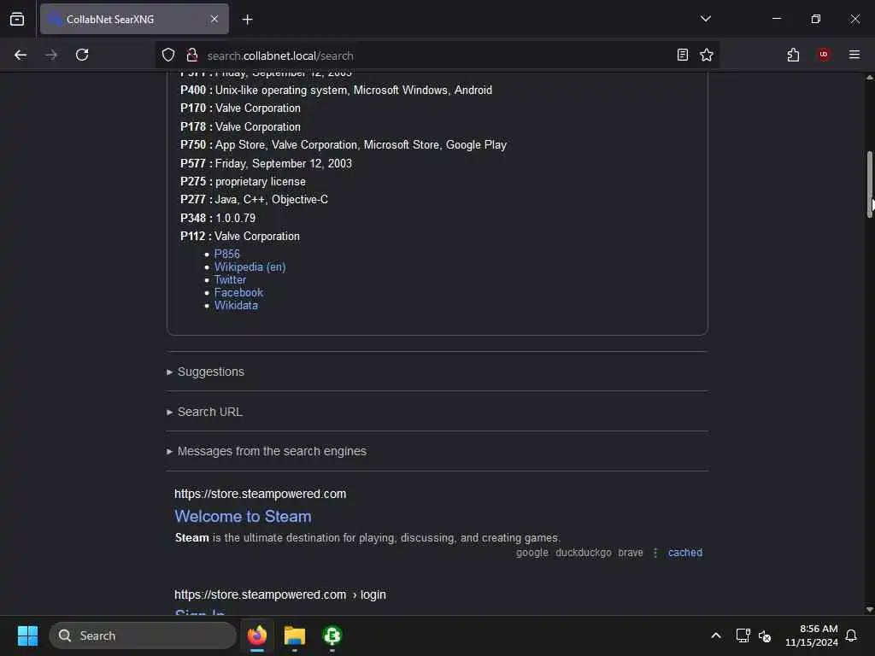Open the browser extensions menu
875x656 pixels.
click(x=793, y=55)
